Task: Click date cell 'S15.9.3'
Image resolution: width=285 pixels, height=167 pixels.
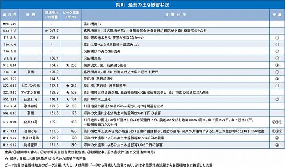Action: tap(10, 72)
